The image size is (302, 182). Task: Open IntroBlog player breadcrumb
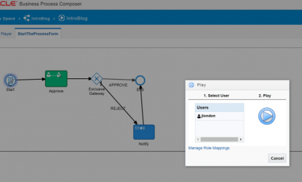(77, 18)
